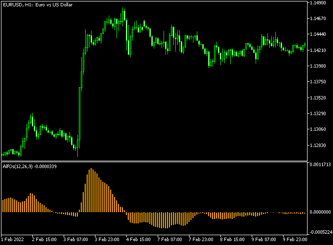Click the 0.0000000 indicator zero level label
The width and height of the screenshot is (333, 245).
tap(320, 212)
